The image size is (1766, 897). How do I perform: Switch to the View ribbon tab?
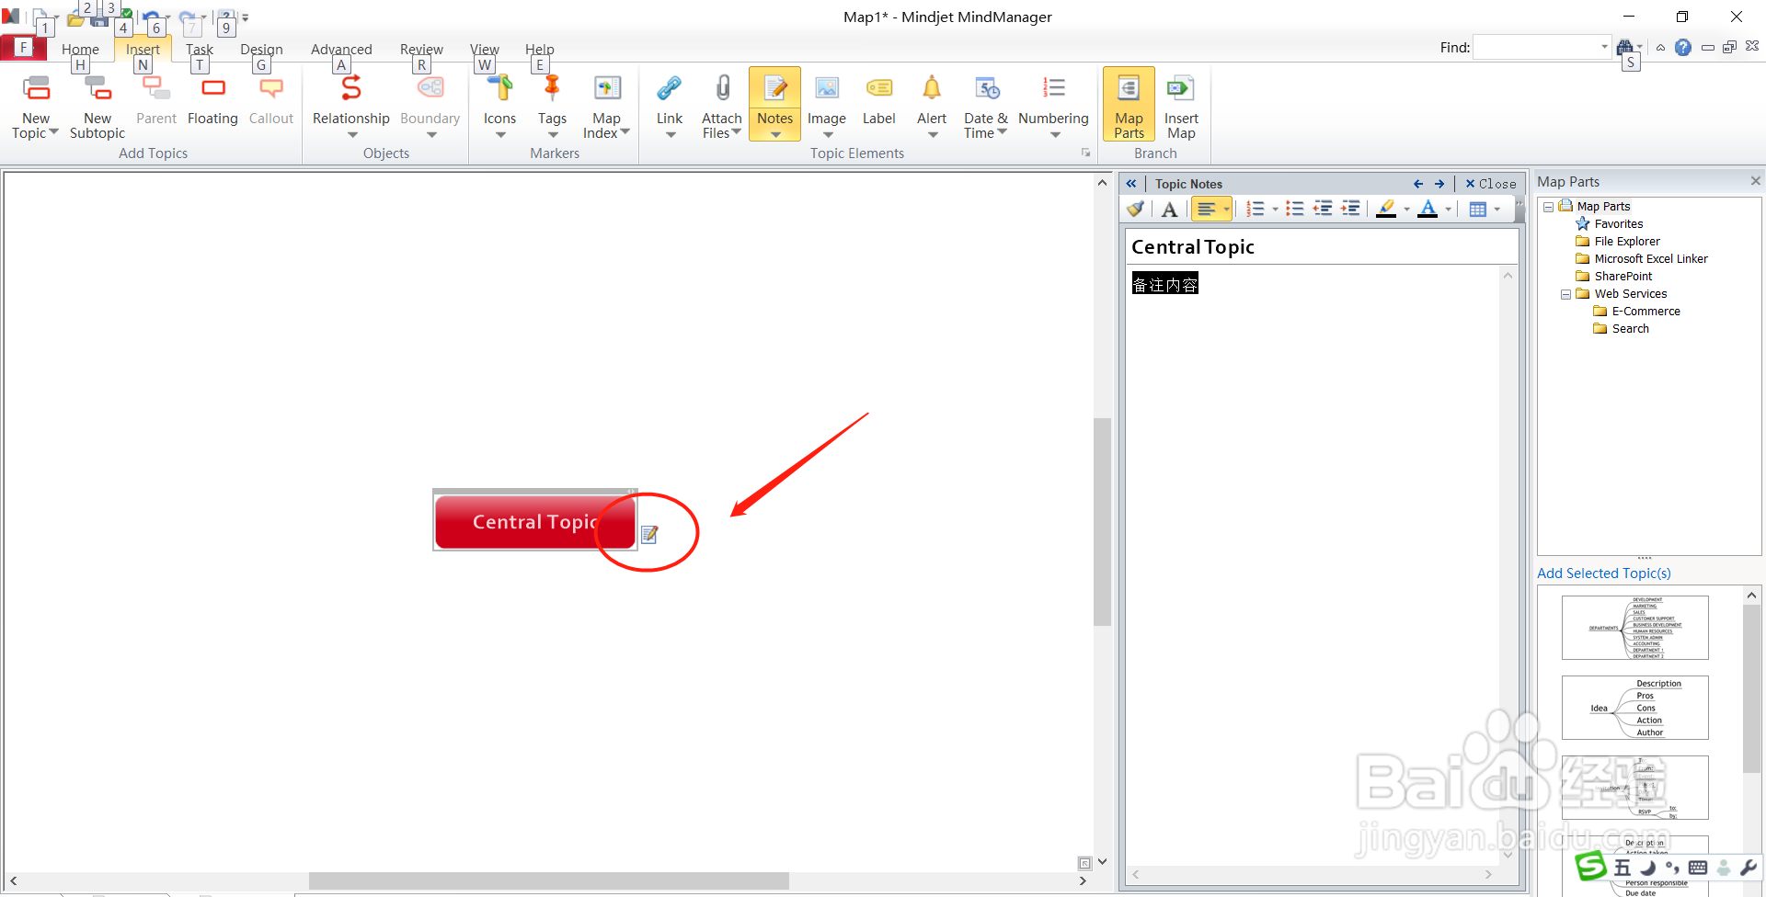(484, 49)
